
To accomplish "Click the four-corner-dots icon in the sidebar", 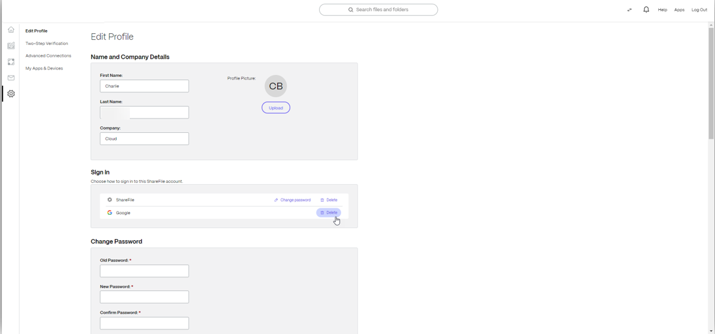I will (11, 62).
